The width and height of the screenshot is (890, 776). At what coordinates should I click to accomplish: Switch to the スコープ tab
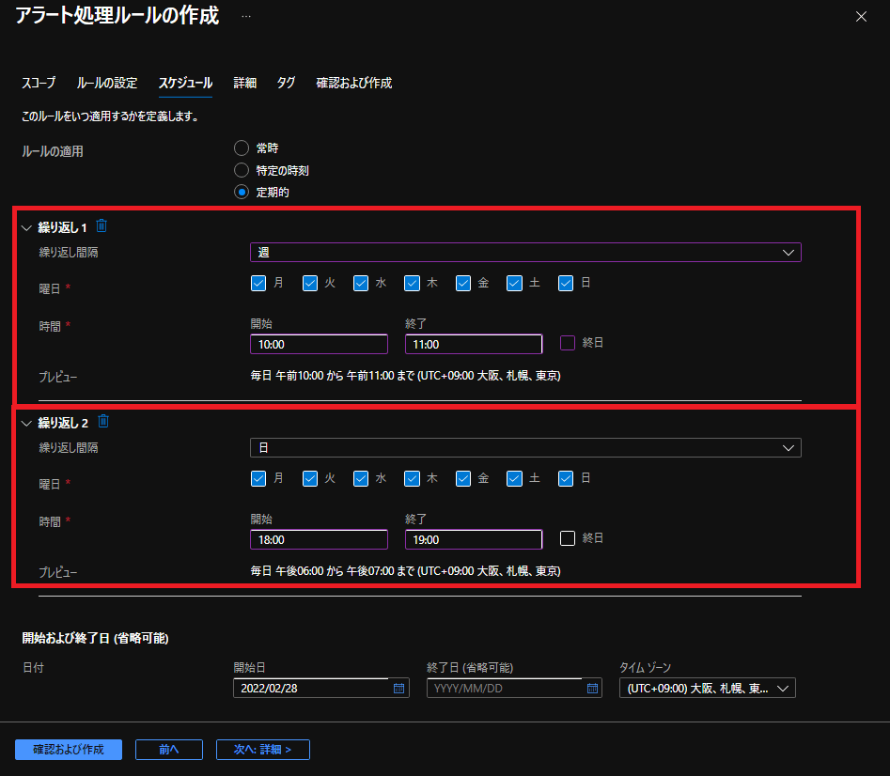tap(39, 83)
